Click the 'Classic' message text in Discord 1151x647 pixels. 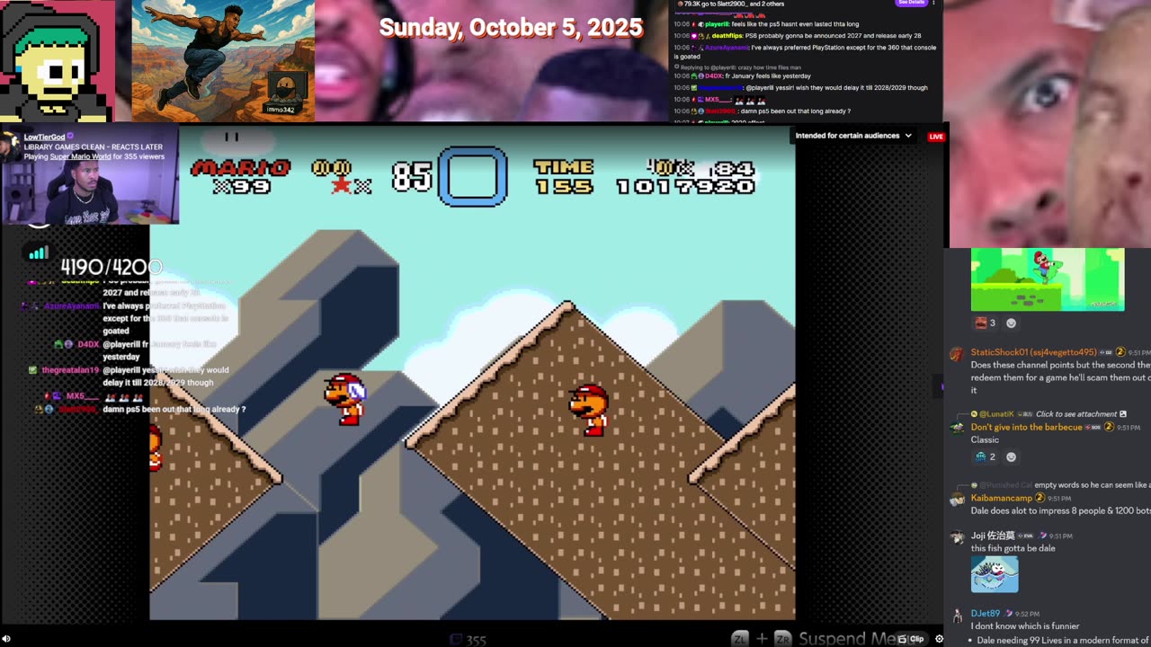click(985, 439)
